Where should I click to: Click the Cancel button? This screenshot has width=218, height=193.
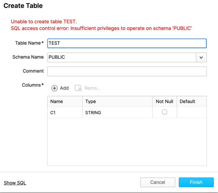tap(158, 182)
